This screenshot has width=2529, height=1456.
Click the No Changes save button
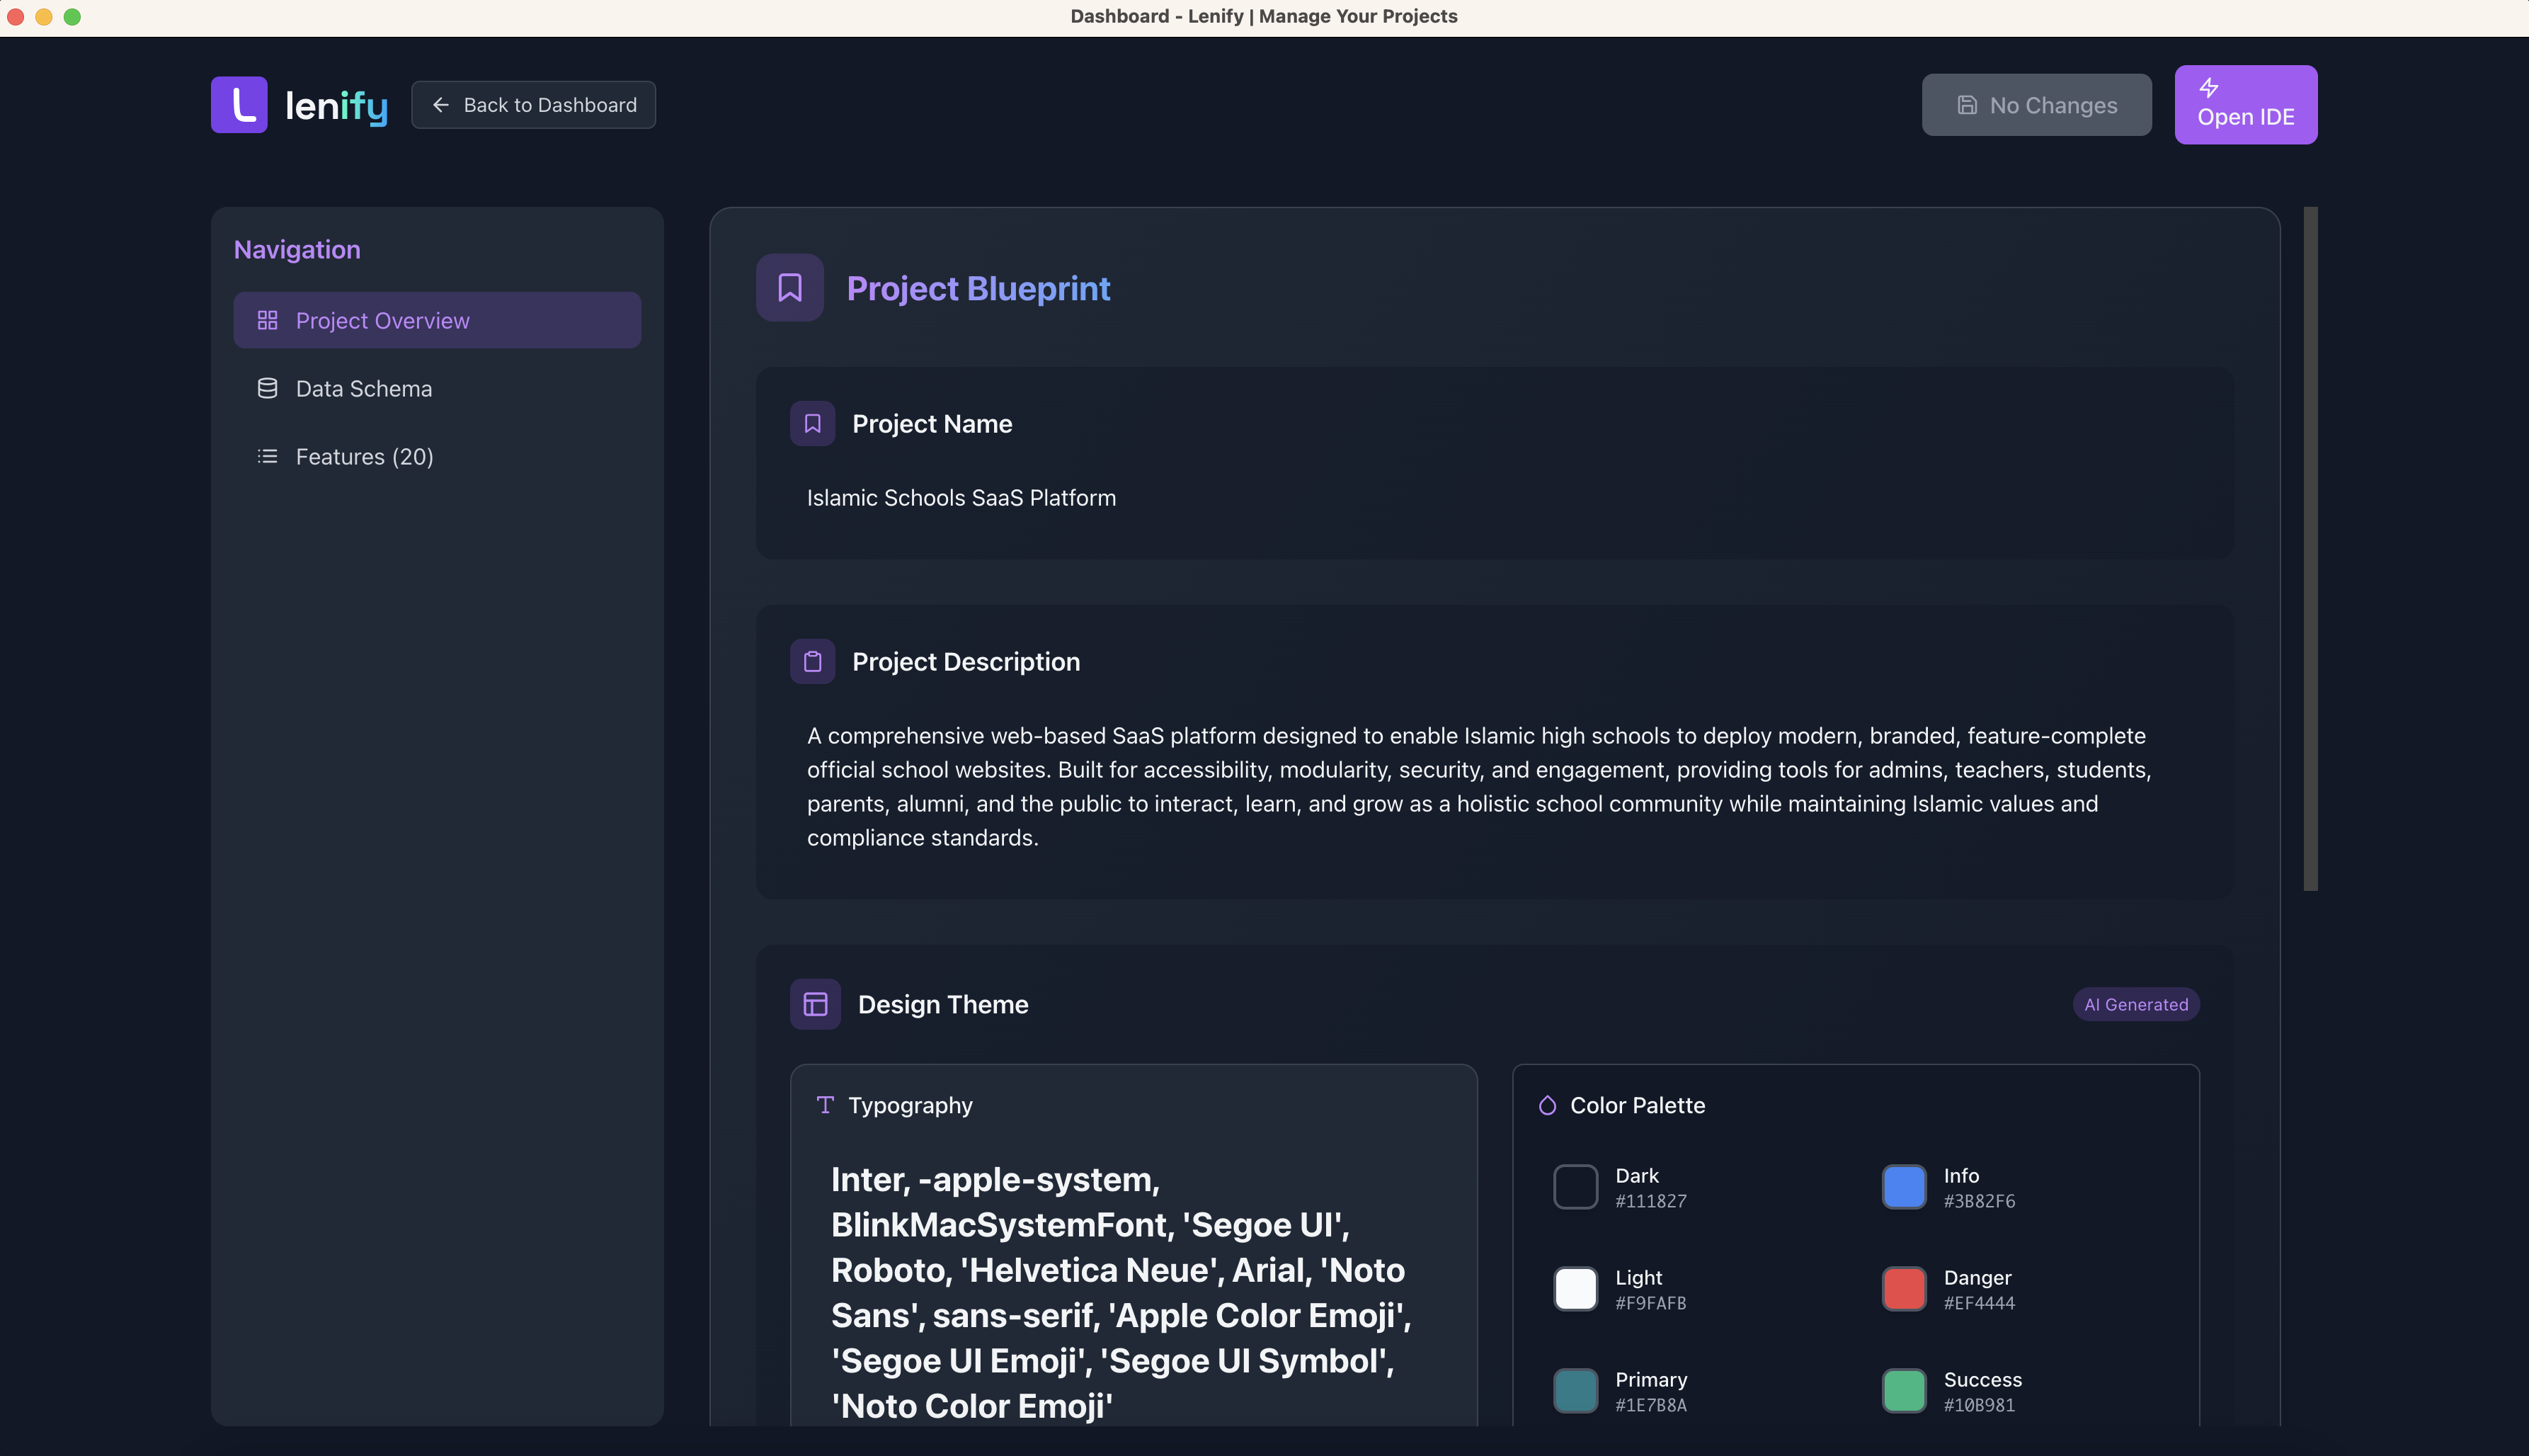(x=2036, y=105)
